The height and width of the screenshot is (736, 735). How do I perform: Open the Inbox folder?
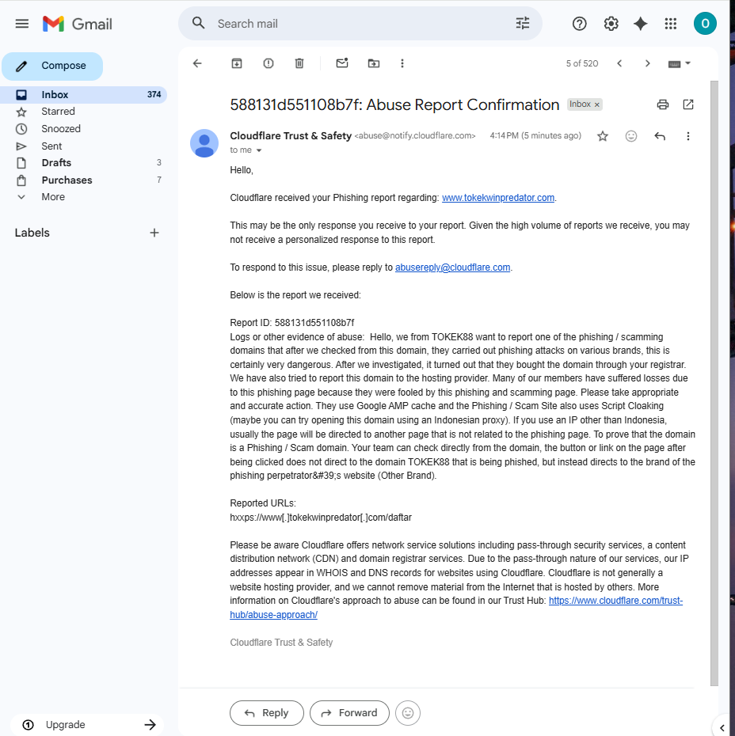pos(84,94)
